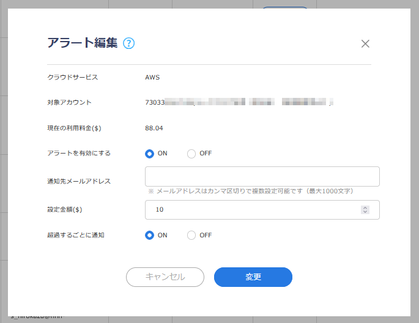419x323 pixels.
Task: Click the 設定金額($) label
Action: tap(65, 209)
